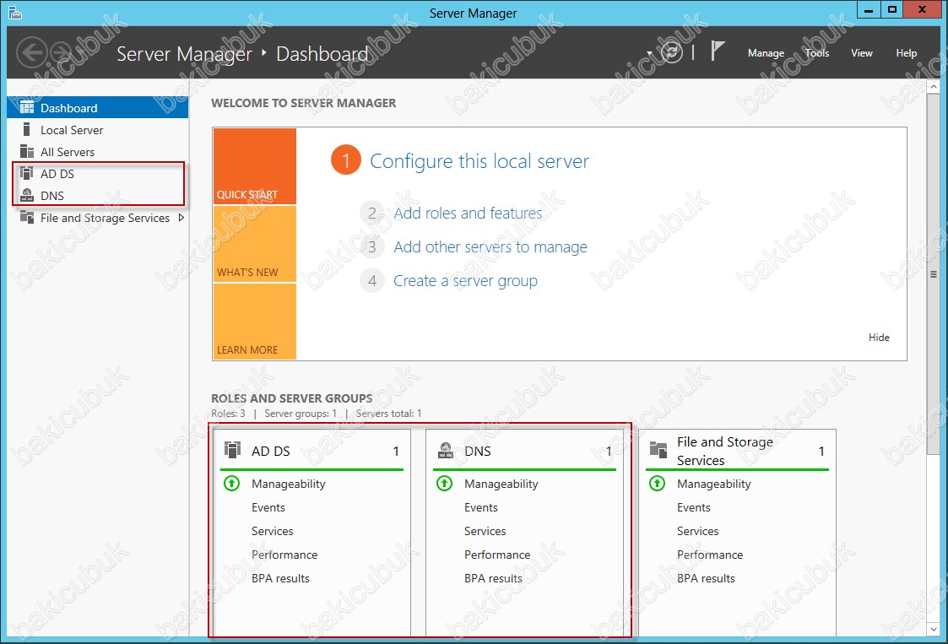Click Manageability in File and Storage tile

coord(714,484)
